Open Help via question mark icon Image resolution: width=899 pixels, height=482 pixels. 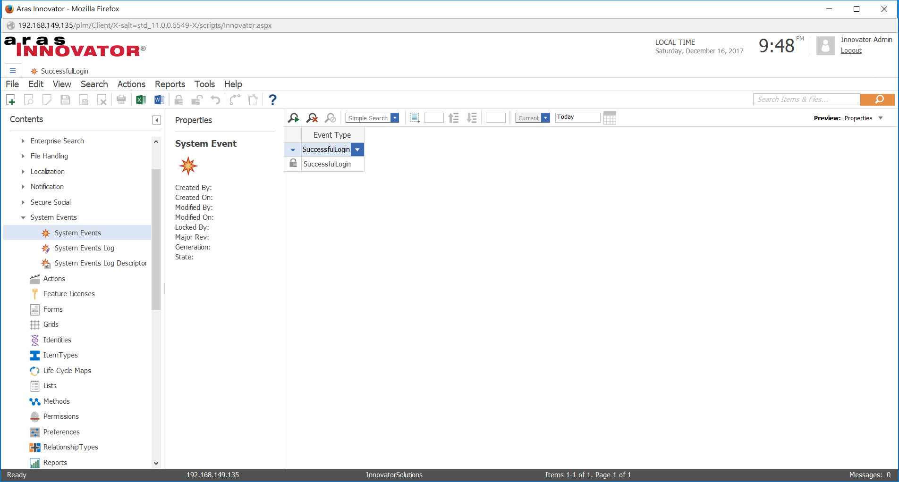(x=272, y=100)
